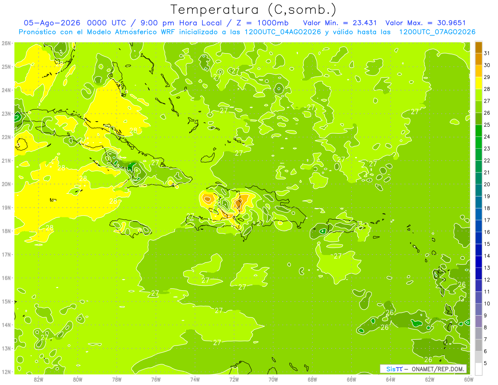Click the colorbar label '20'
Image resolution: width=498 pixels, height=385 pixels.
coord(487,184)
